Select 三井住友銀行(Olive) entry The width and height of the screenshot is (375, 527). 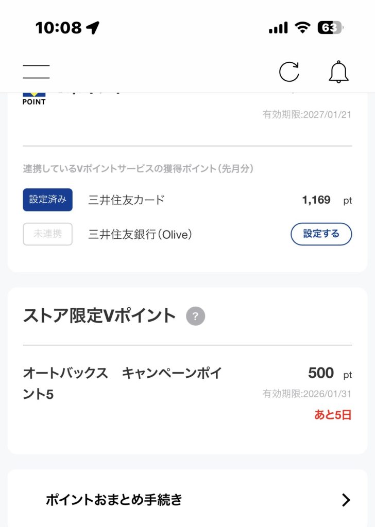140,234
